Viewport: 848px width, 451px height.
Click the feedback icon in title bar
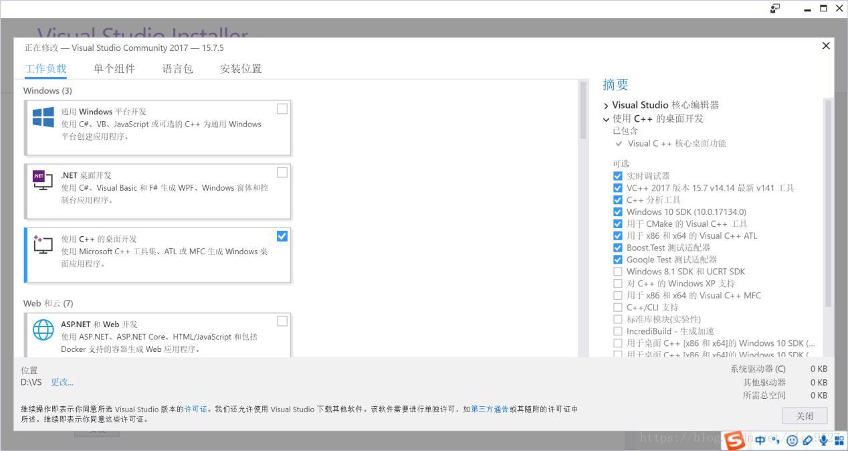coord(775,8)
